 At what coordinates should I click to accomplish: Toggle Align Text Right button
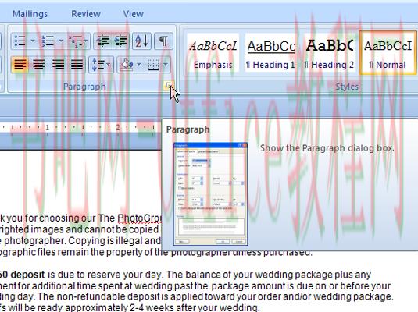point(58,64)
